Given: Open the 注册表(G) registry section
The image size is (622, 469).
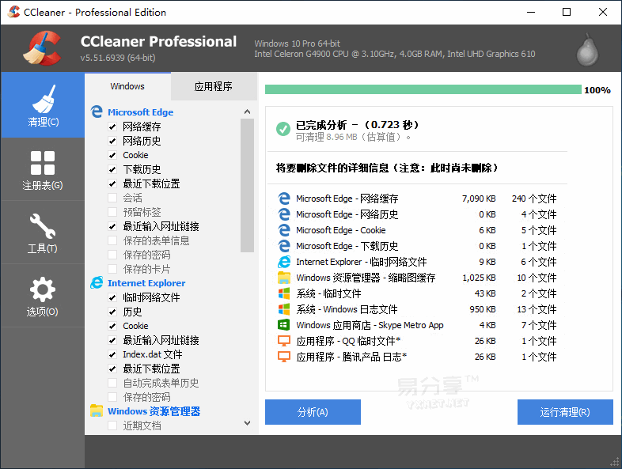Looking at the screenshot, I should pos(43,170).
